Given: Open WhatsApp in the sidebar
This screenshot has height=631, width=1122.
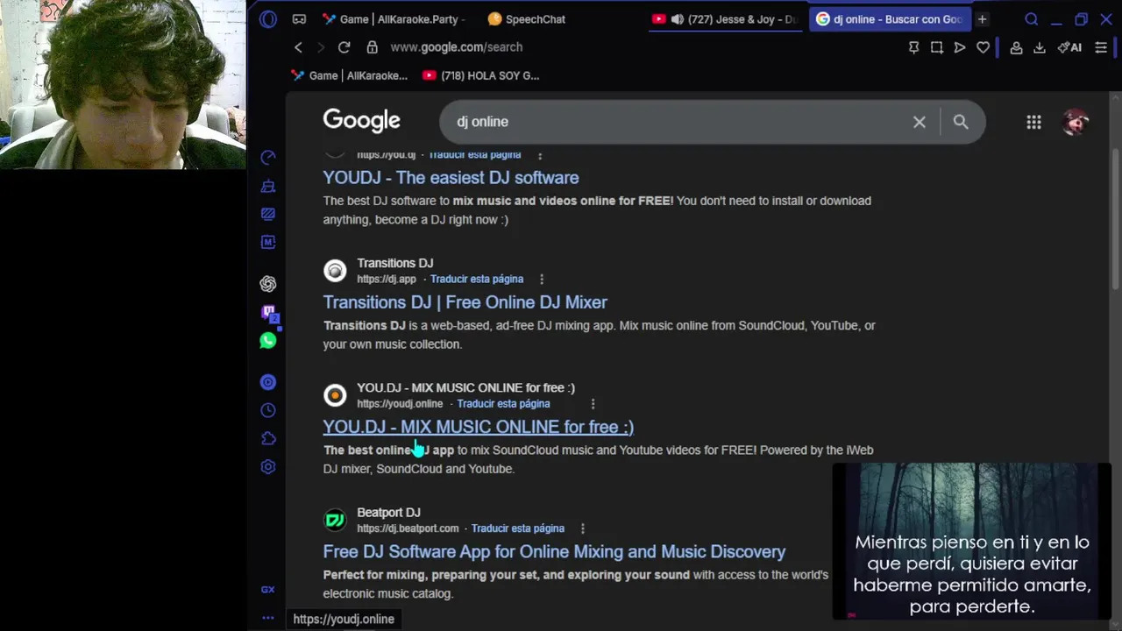Looking at the screenshot, I should click(268, 341).
